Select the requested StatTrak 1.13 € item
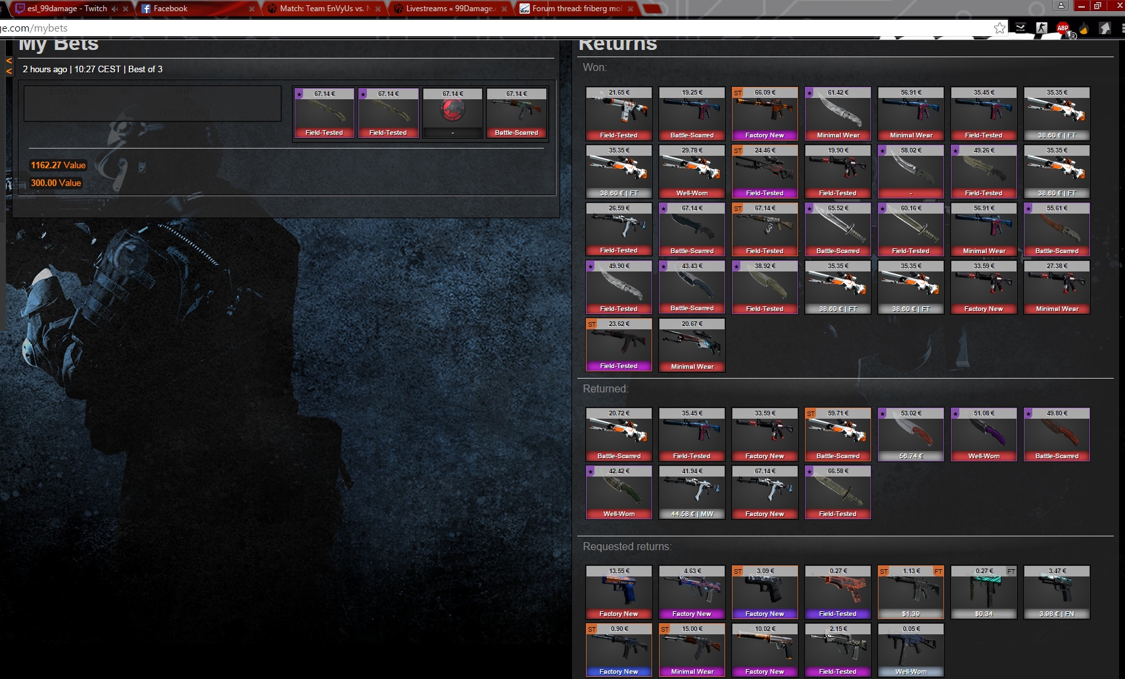Viewport: 1125px width, 679px height. pos(911,592)
